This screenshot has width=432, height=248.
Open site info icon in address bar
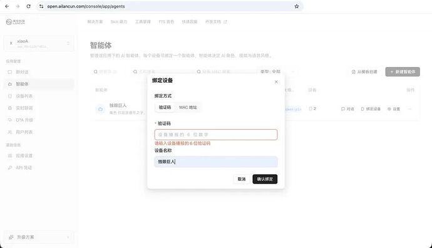point(41,6)
